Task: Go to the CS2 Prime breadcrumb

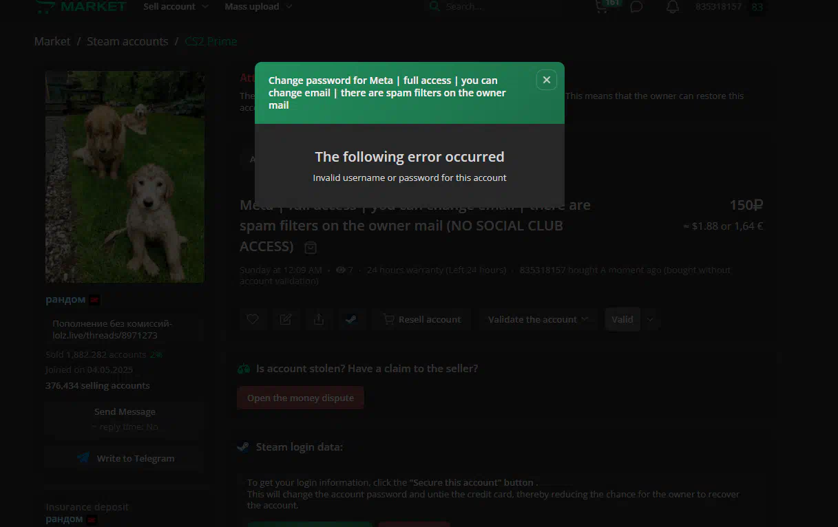Action: click(x=211, y=41)
